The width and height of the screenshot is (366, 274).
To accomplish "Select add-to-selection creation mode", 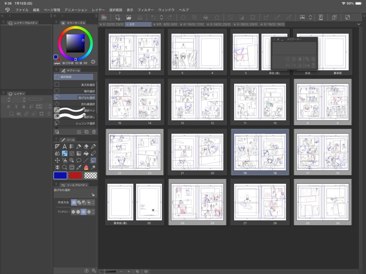I will coord(79,202).
